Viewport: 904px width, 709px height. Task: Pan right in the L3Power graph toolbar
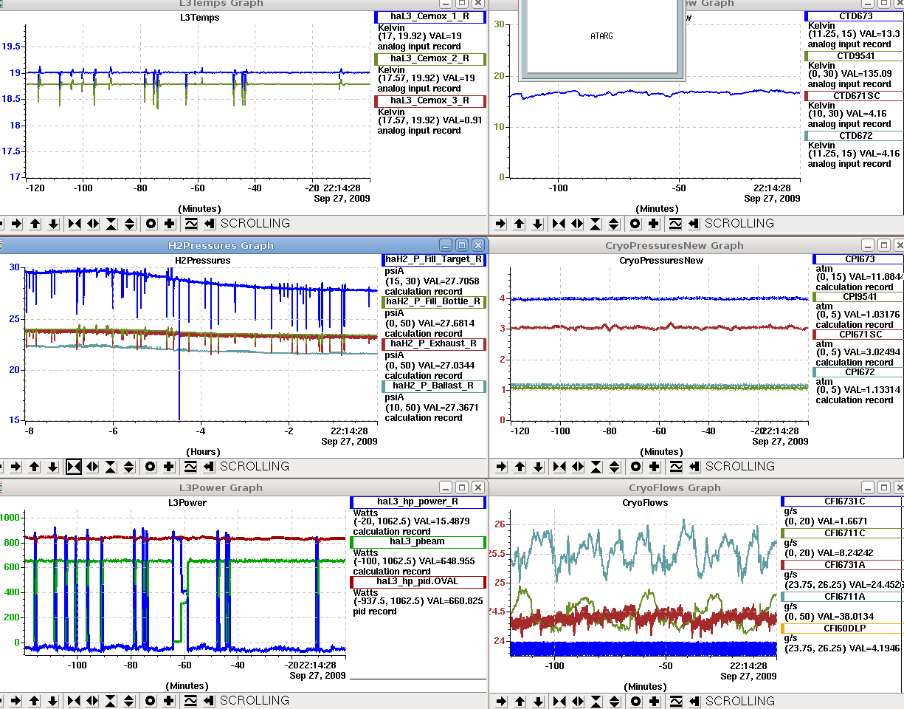pos(16,700)
